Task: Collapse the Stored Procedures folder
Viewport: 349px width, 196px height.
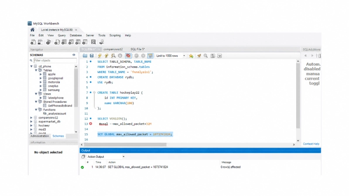Action: (x=36, y=102)
